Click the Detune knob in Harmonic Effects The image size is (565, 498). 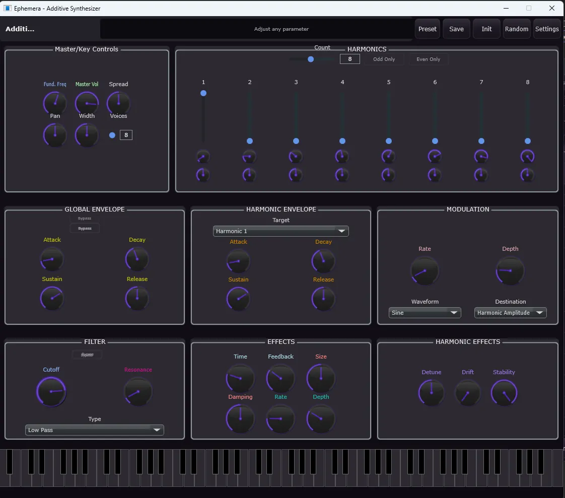(432, 393)
